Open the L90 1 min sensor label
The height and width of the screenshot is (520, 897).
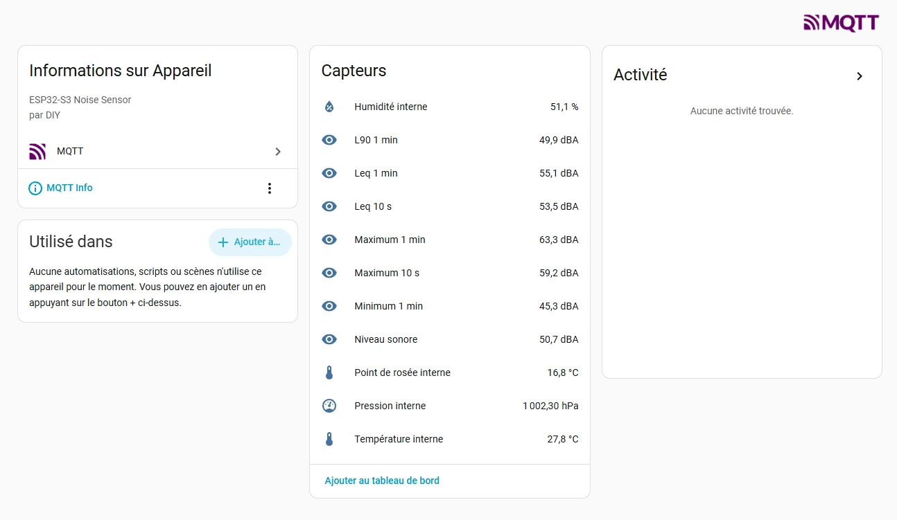[x=376, y=140]
